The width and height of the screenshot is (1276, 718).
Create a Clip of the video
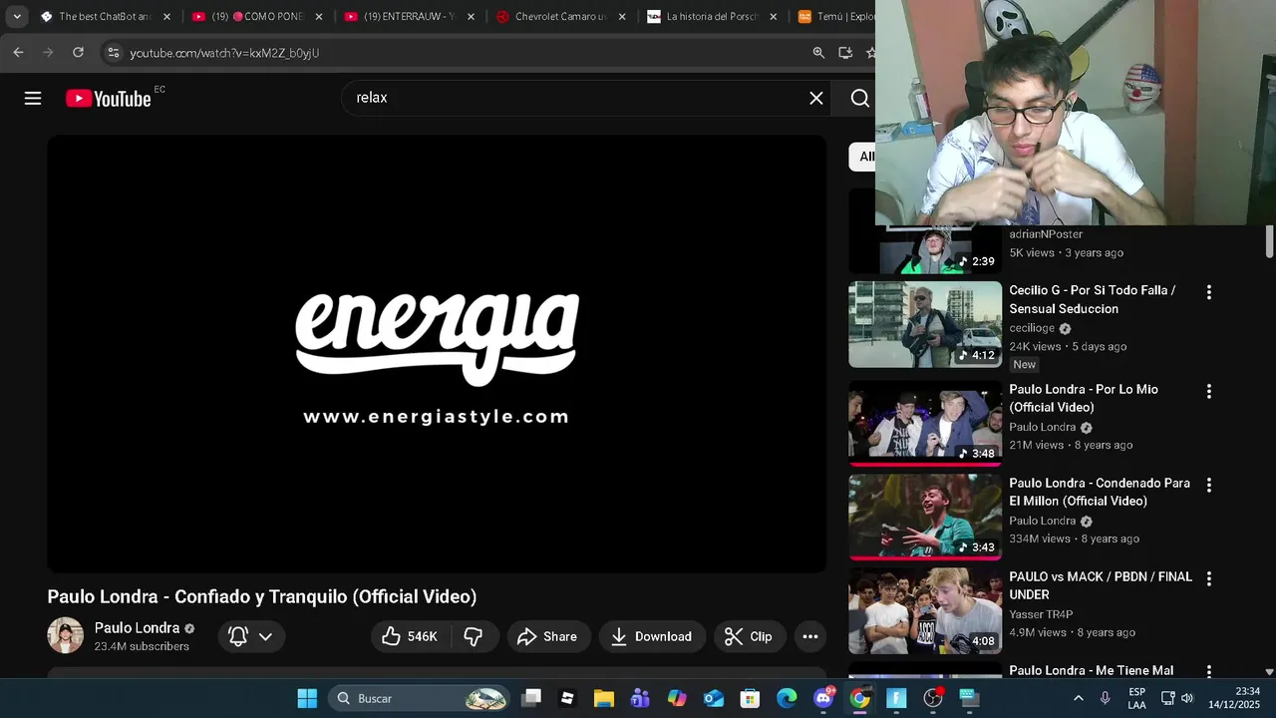(749, 636)
